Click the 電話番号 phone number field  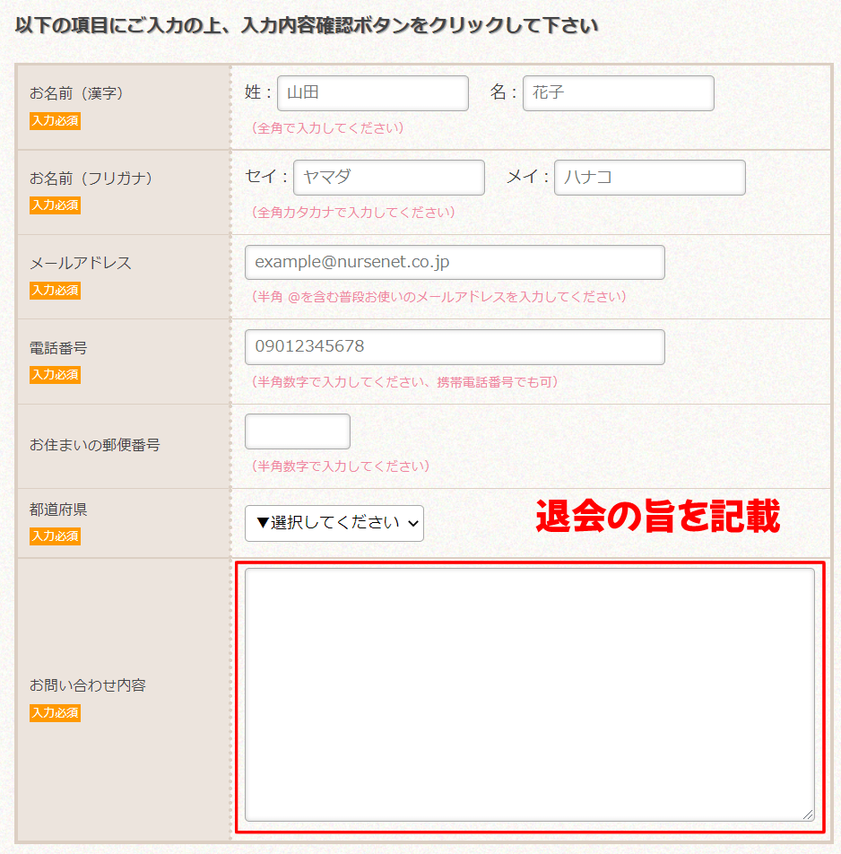(x=455, y=347)
